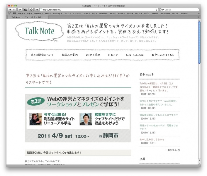Click the bookmarks bar overflow chevron
This screenshot has height=176, width=207.
[198, 13]
